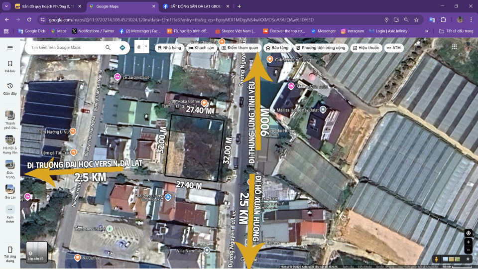The height and width of the screenshot is (269, 478).
Task: Open the Google Maps hamburger menu
Action: [x=10, y=48]
